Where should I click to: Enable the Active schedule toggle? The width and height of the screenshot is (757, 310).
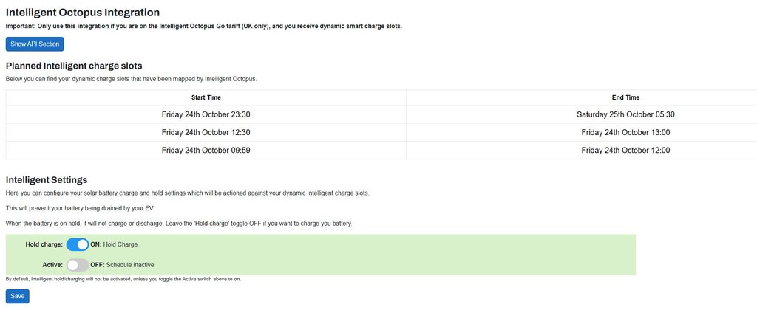pos(77,264)
